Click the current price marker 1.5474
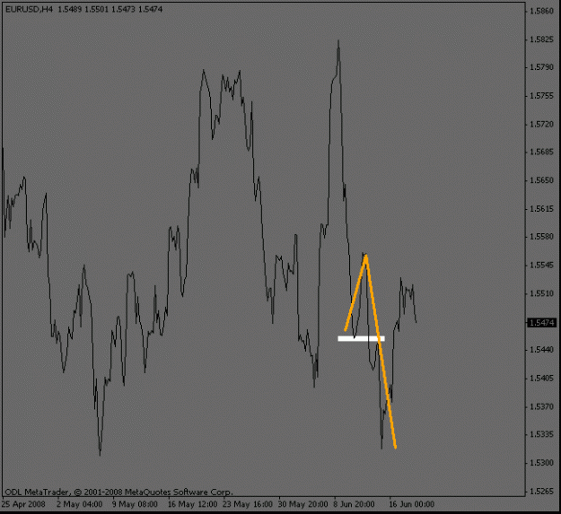Image resolution: width=561 pixels, height=514 pixels. pyautogui.click(x=541, y=323)
